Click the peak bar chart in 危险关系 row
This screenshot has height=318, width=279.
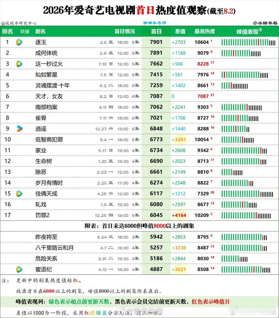click(x=235, y=259)
